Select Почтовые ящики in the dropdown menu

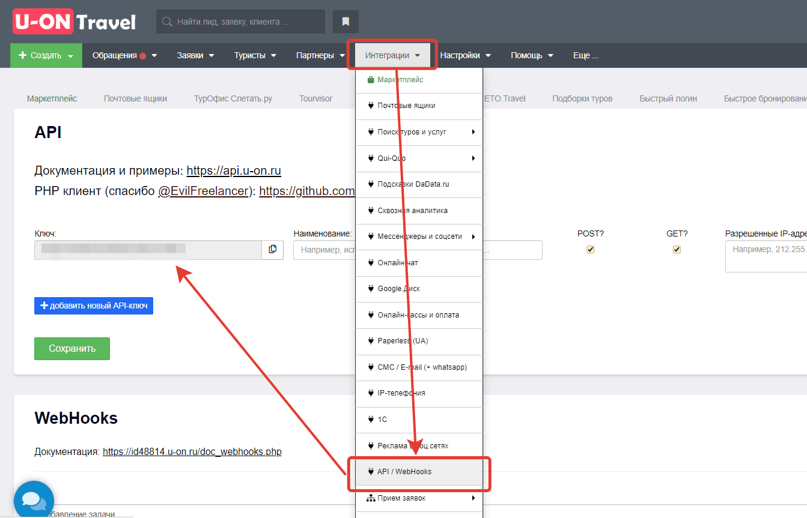[419, 106]
